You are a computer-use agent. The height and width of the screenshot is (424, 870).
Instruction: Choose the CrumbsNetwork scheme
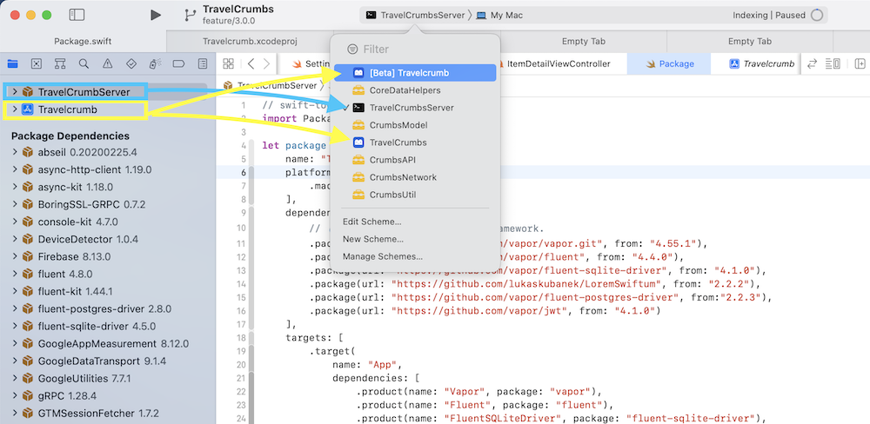coord(403,177)
